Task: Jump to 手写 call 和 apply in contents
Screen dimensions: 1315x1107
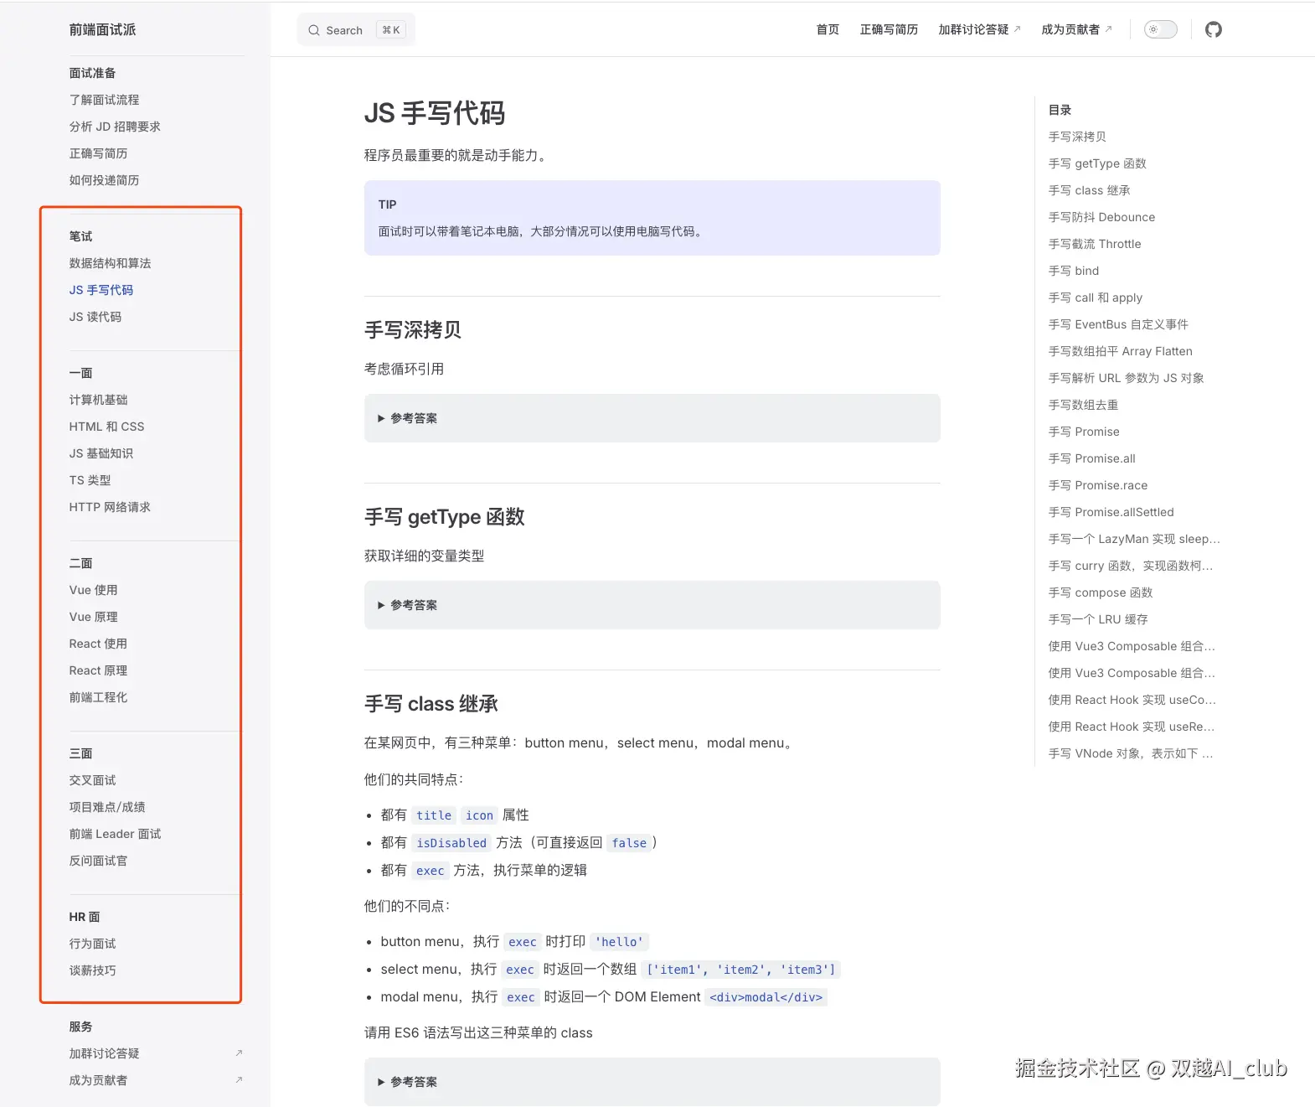Action: pyautogui.click(x=1096, y=297)
